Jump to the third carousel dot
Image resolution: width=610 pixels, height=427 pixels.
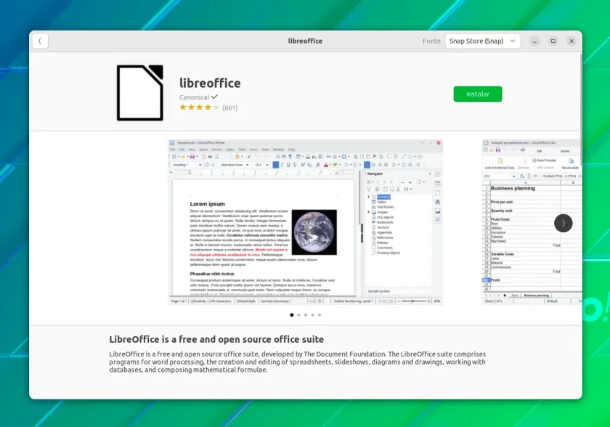point(306,315)
